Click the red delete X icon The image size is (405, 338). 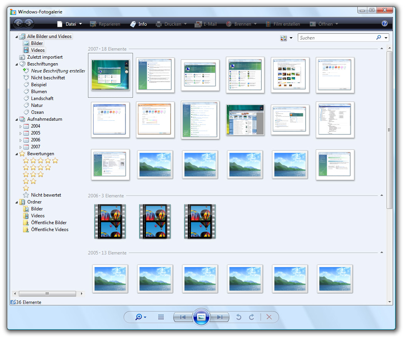pyautogui.click(x=269, y=317)
